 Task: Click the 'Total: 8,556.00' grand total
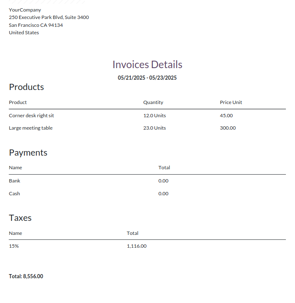tap(26, 276)
